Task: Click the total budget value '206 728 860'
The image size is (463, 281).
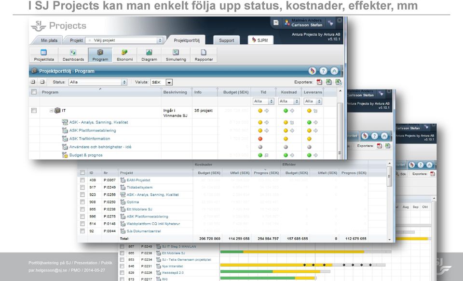Action: 210,239
